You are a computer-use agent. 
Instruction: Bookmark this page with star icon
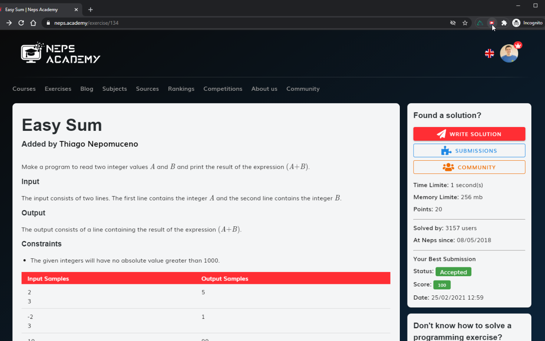pos(465,23)
